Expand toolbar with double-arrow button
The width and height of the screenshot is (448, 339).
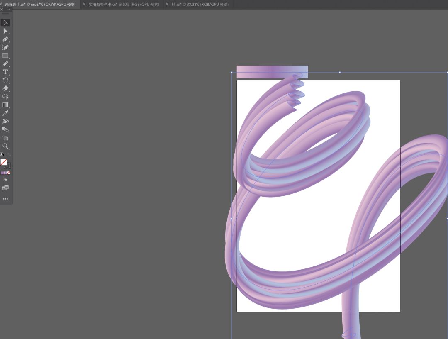click(x=8, y=9)
